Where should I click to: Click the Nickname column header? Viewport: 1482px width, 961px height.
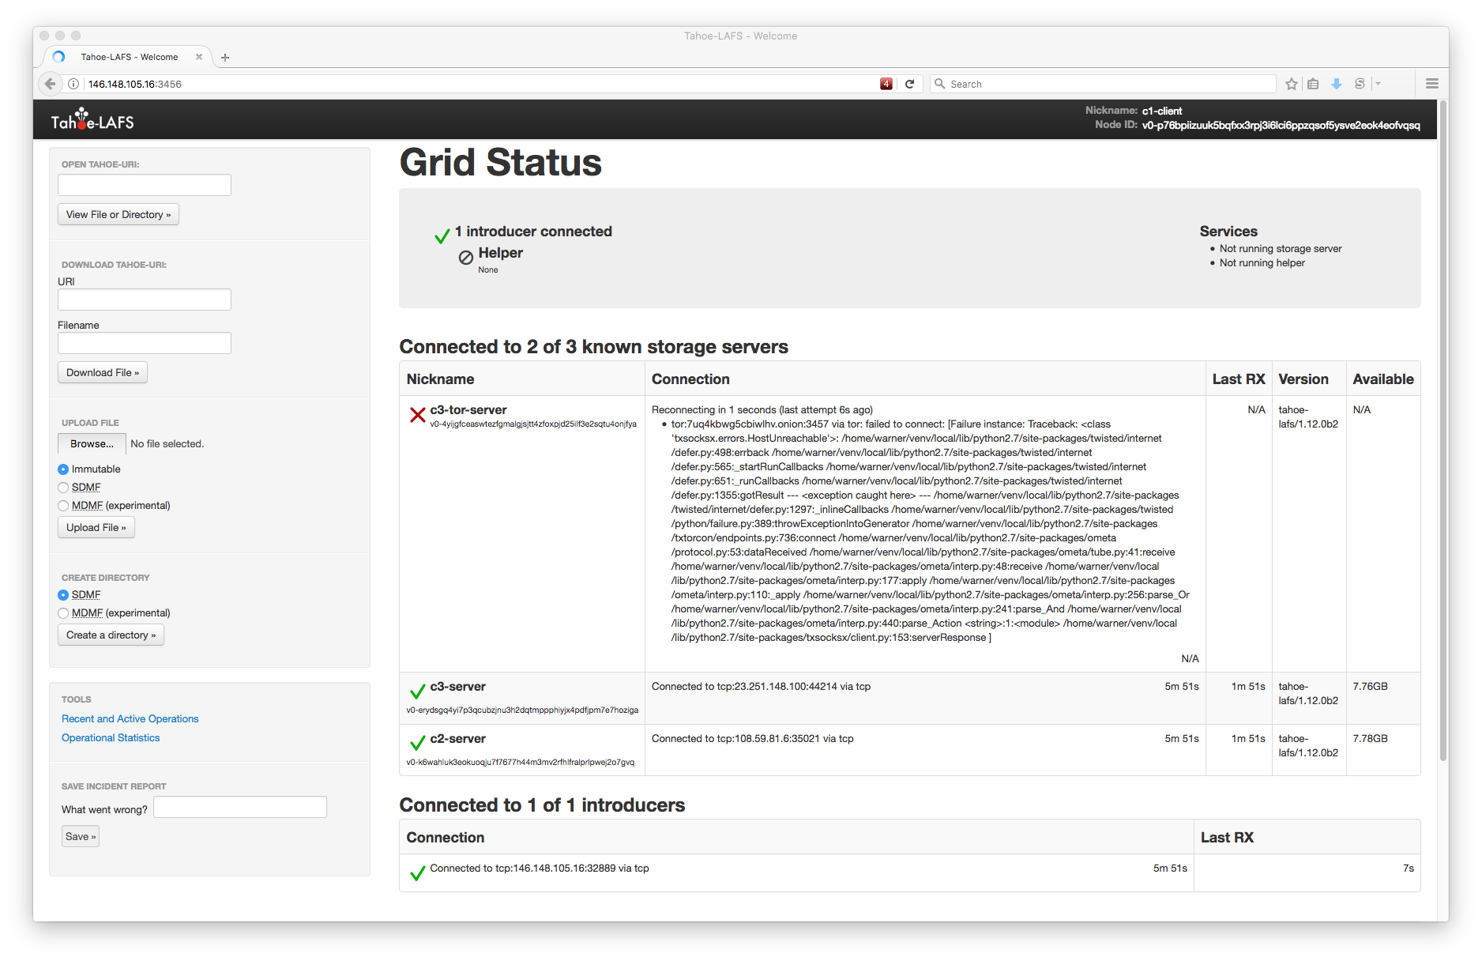tap(440, 379)
